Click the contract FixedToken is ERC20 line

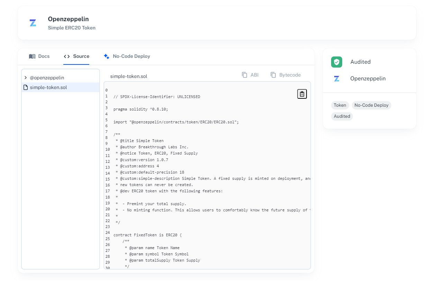(147, 235)
